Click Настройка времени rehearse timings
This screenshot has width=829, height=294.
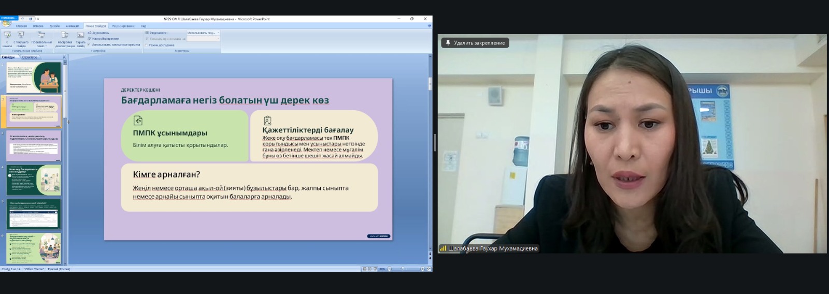tap(103, 39)
